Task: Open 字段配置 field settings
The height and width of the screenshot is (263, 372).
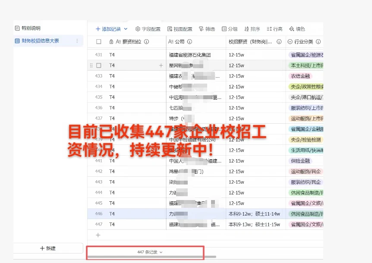Action: 148,29
